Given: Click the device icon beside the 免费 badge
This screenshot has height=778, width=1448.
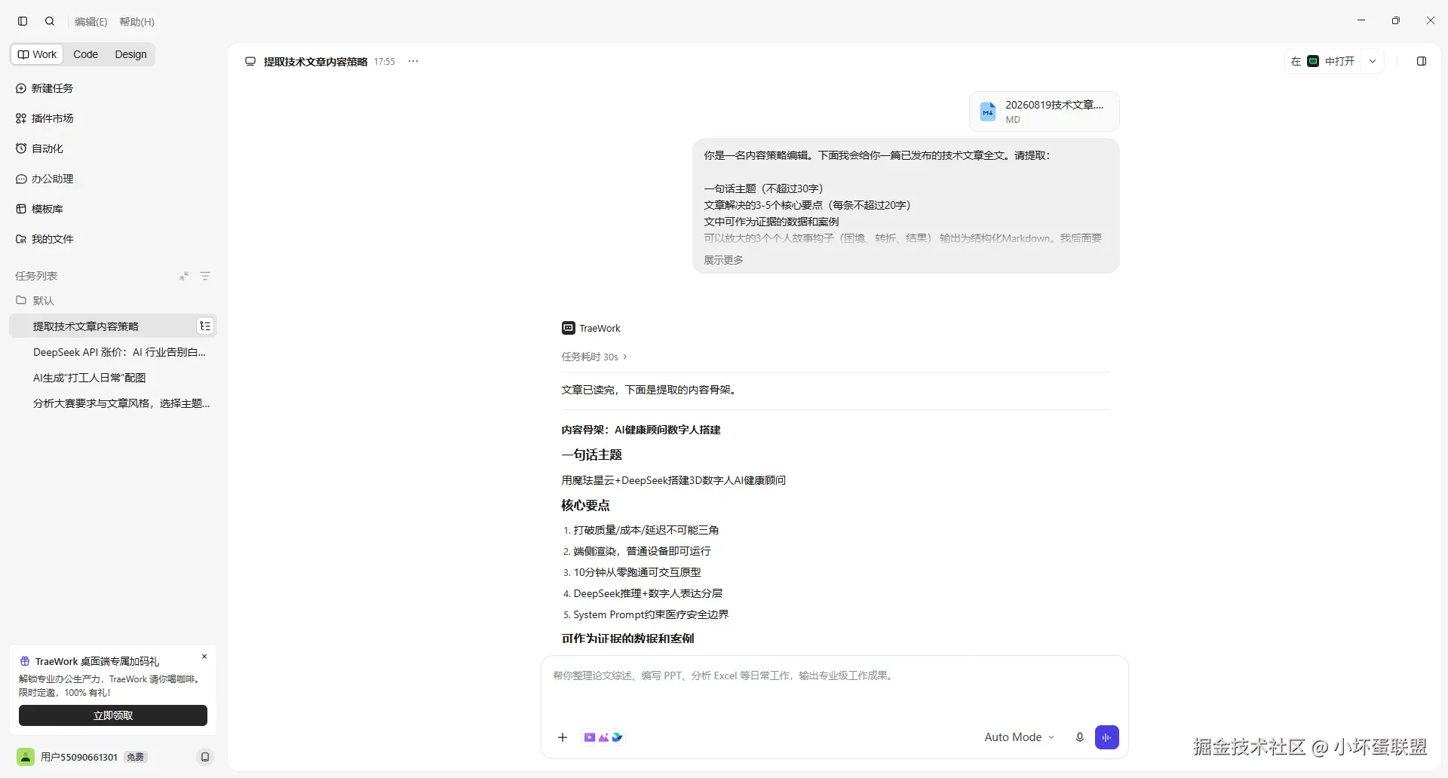Looking at the screenshot, I should click(205, 757).
